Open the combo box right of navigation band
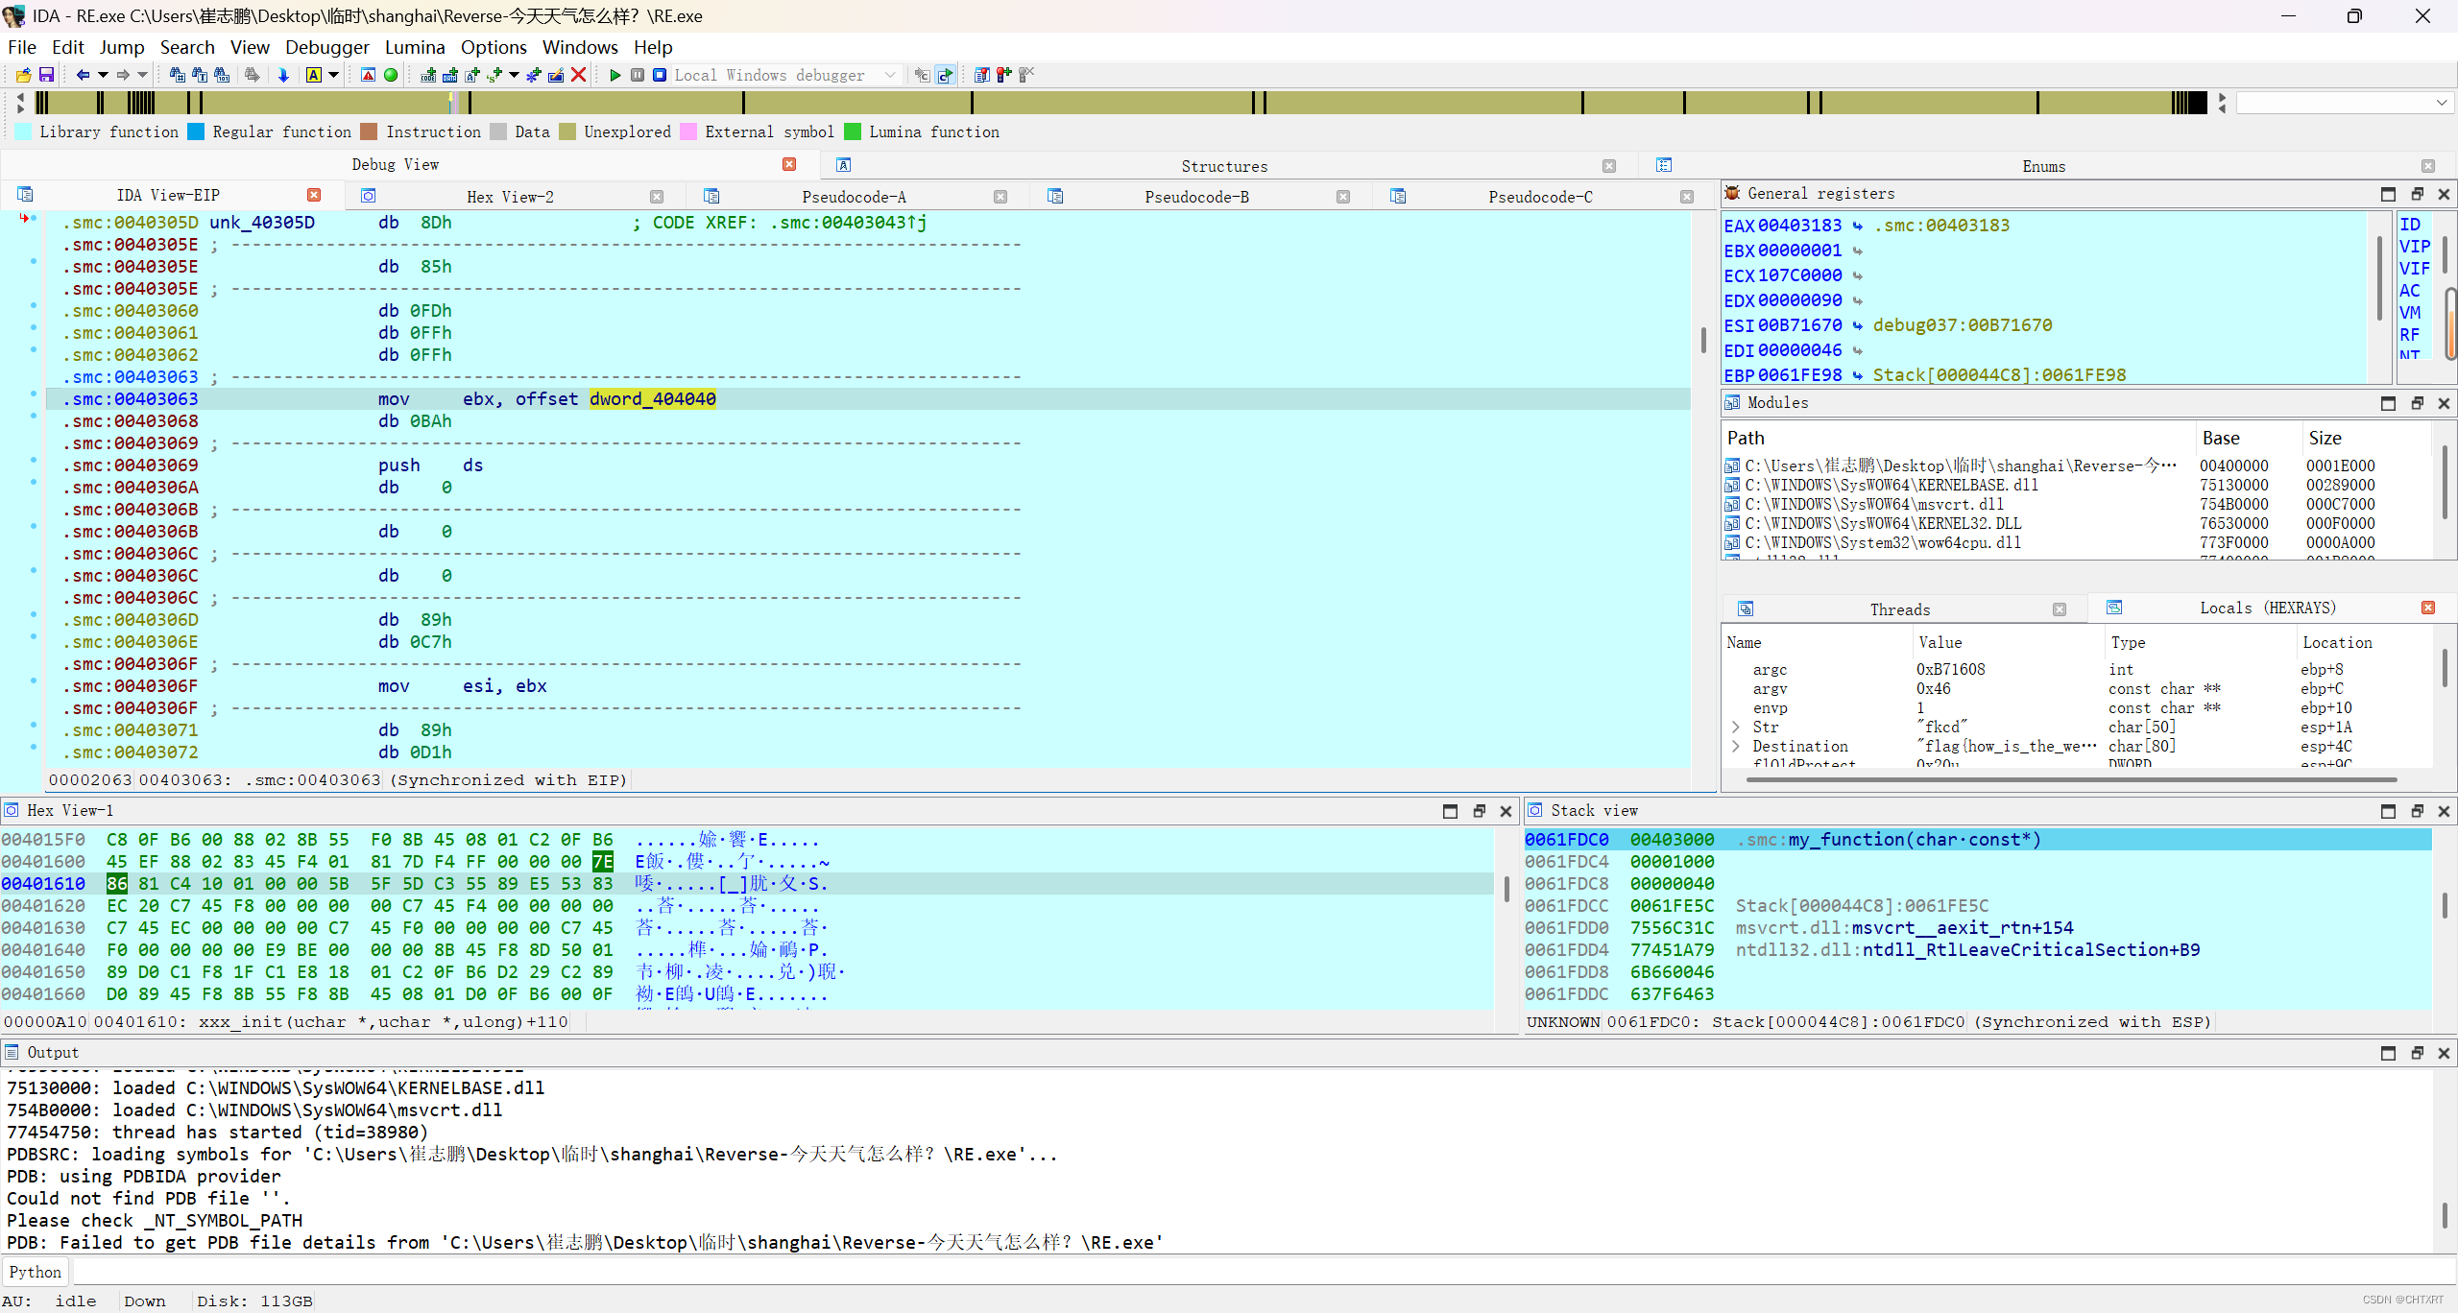Image resolution: width=2458 pixels, height=1313 pixels. (2345, 103)
